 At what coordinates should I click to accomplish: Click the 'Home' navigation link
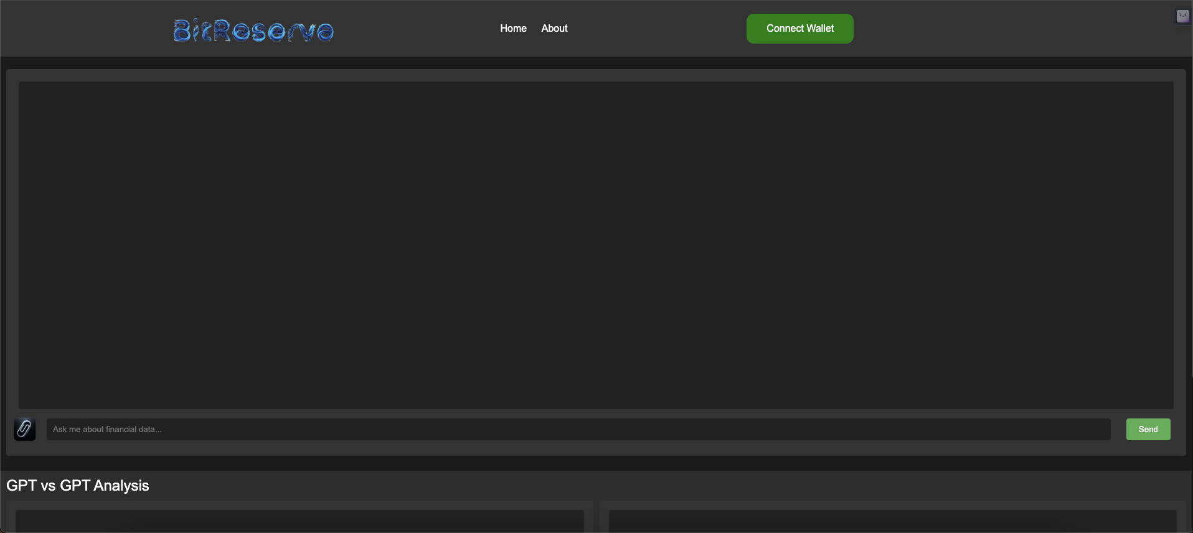[513, 29]
